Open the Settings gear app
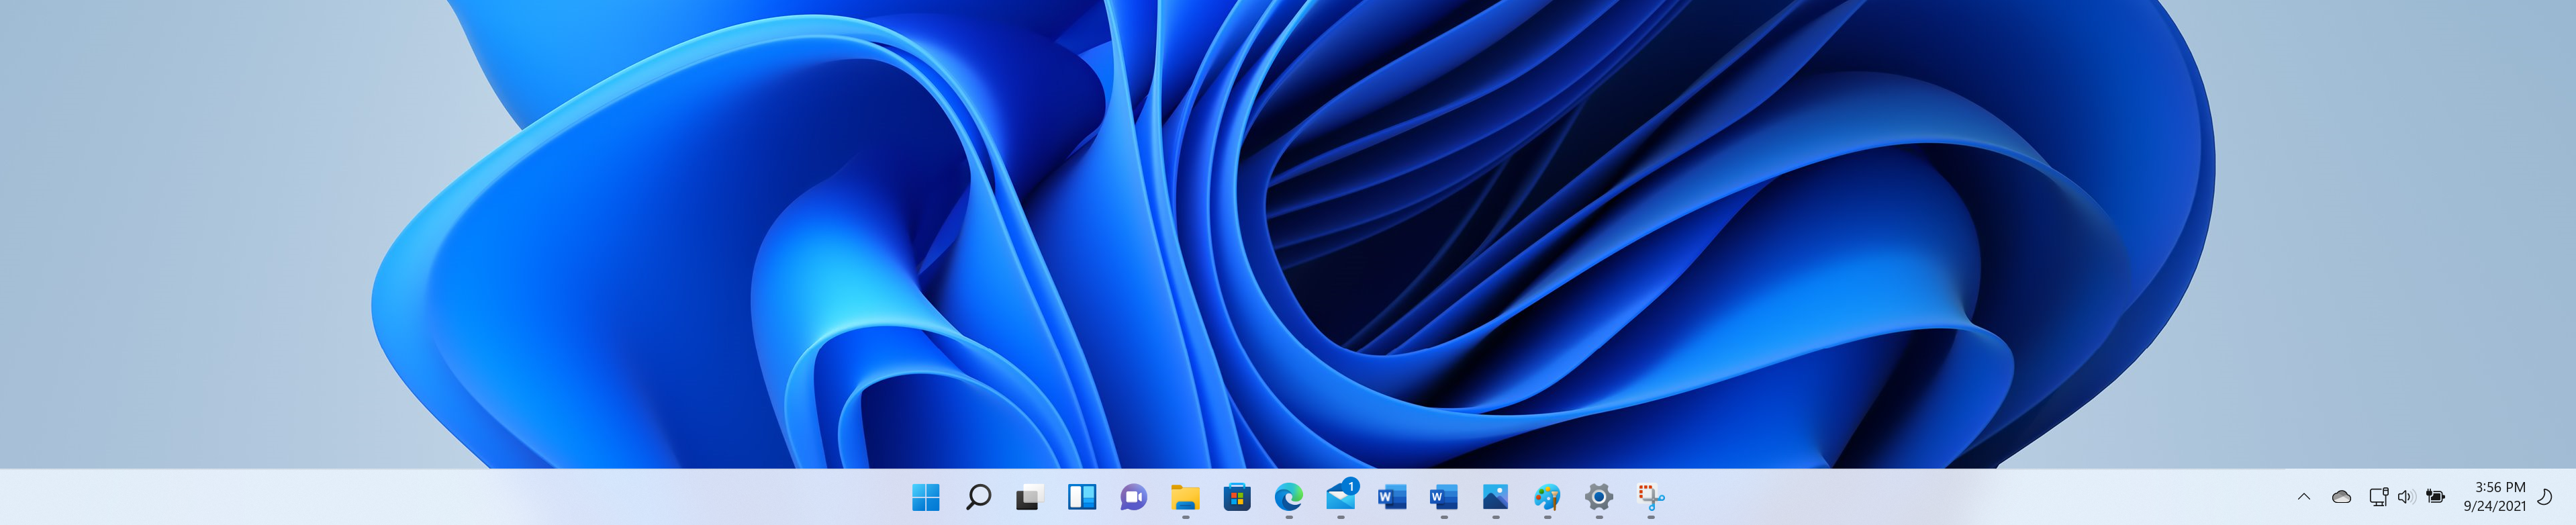Screen dimensions: 2576x525 (x=1599, y=497)
